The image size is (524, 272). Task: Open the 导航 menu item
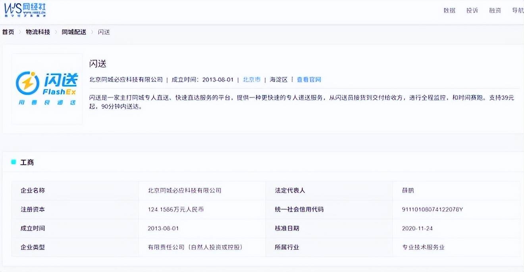518,11
